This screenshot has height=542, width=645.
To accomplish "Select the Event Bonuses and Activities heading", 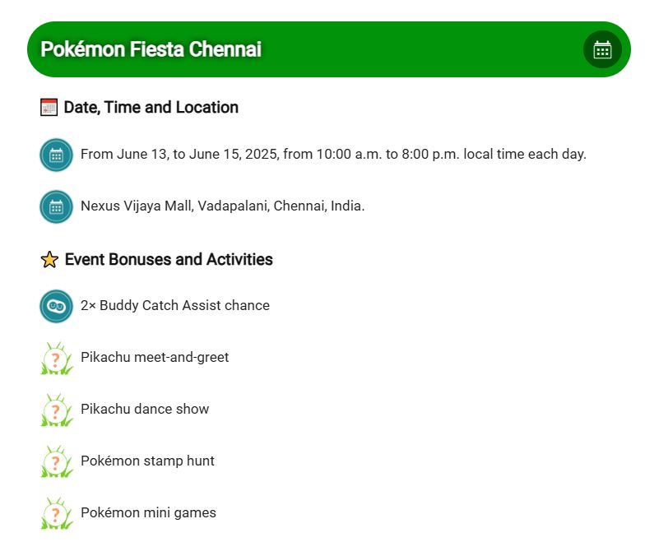I will [168, 260].
